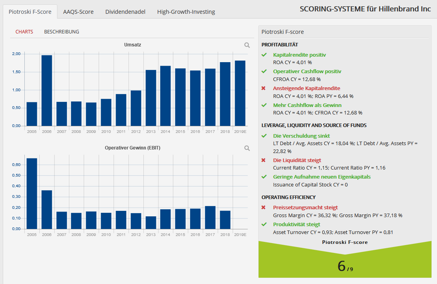
Task: Click the 2018 bar in EBIT chart
Action: [225, 220]
